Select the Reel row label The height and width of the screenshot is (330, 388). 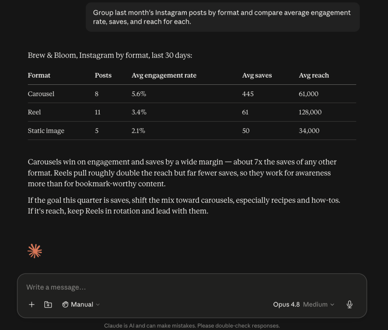(x=34, y=112)
